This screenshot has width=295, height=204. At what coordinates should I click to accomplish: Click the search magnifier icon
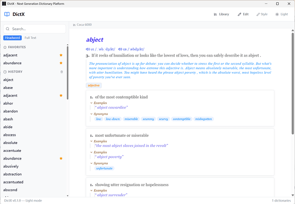click(x=8, y=29)
